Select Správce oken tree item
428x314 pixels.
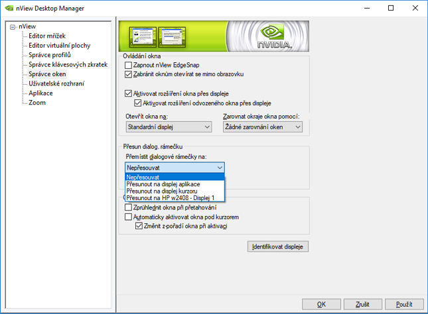coord(47,74)
